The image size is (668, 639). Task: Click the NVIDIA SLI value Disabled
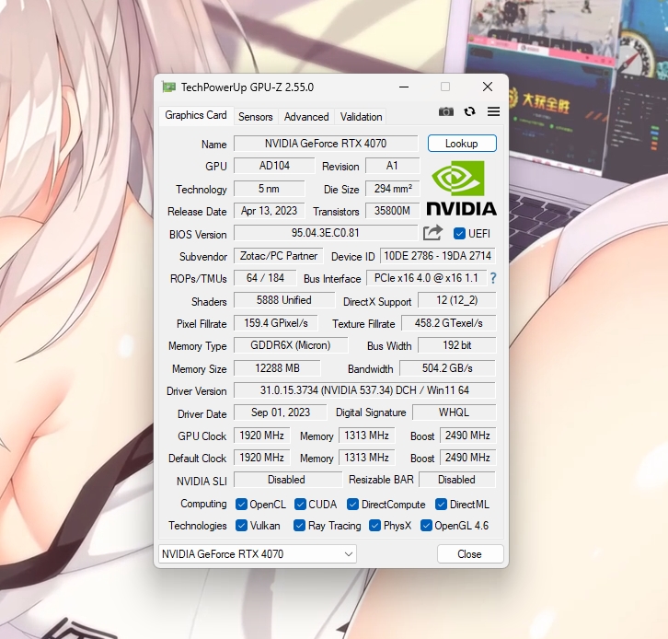(287, 480)
